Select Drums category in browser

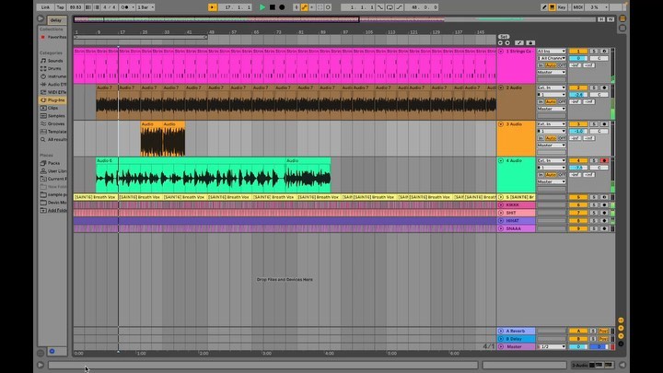pyautogui.click(x=56, y=67)
